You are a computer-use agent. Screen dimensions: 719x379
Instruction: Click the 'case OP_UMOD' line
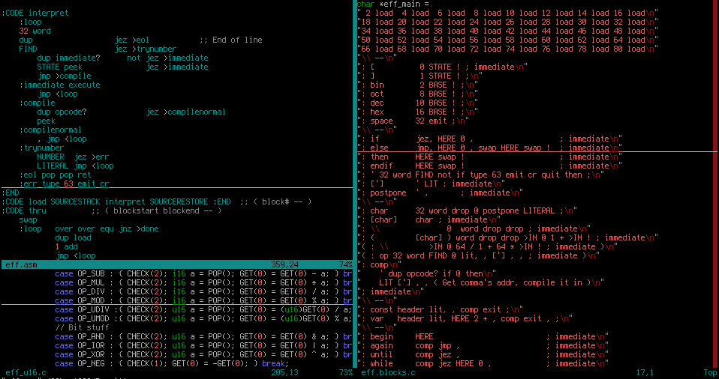pyautogui.click(x=203, y=318)
